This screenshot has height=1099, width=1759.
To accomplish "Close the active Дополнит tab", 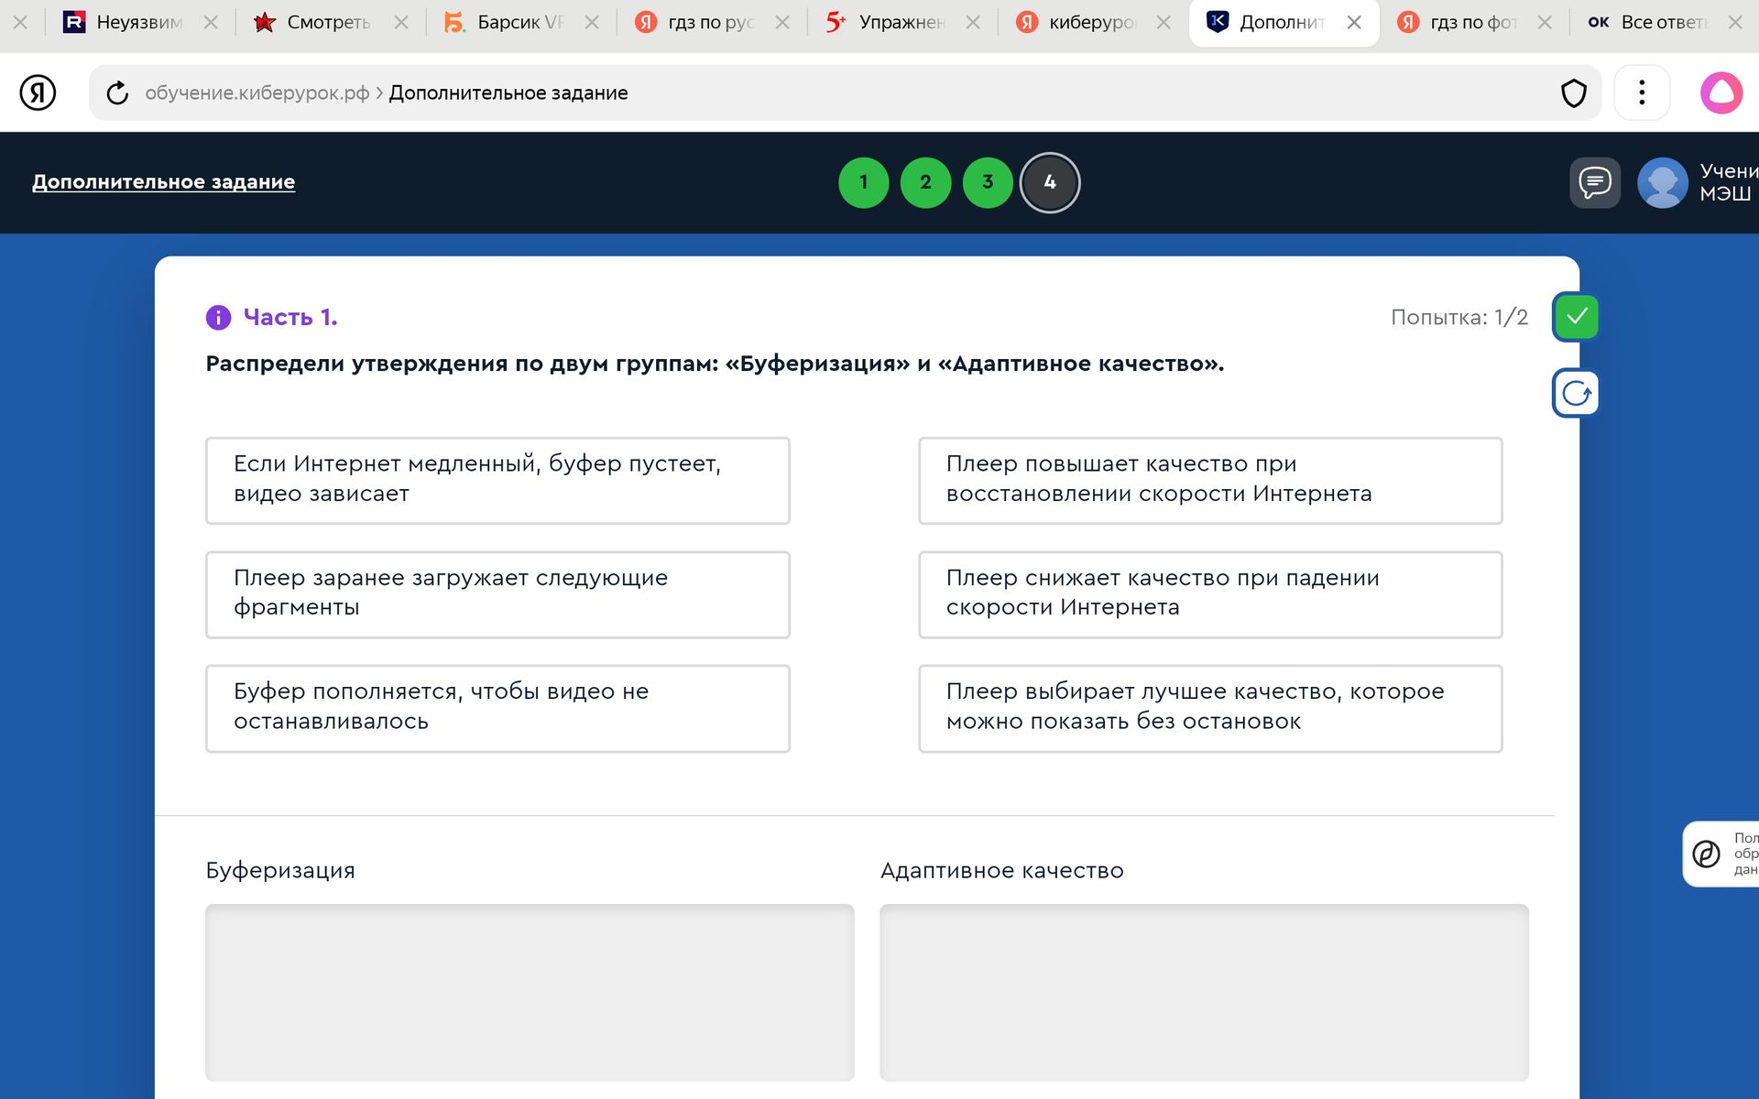I will pos(1354,22).
